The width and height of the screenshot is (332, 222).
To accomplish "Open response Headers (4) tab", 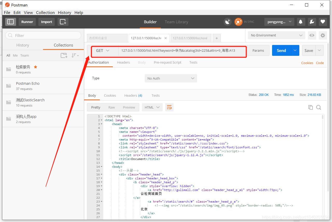I will [x=133, y=95].
